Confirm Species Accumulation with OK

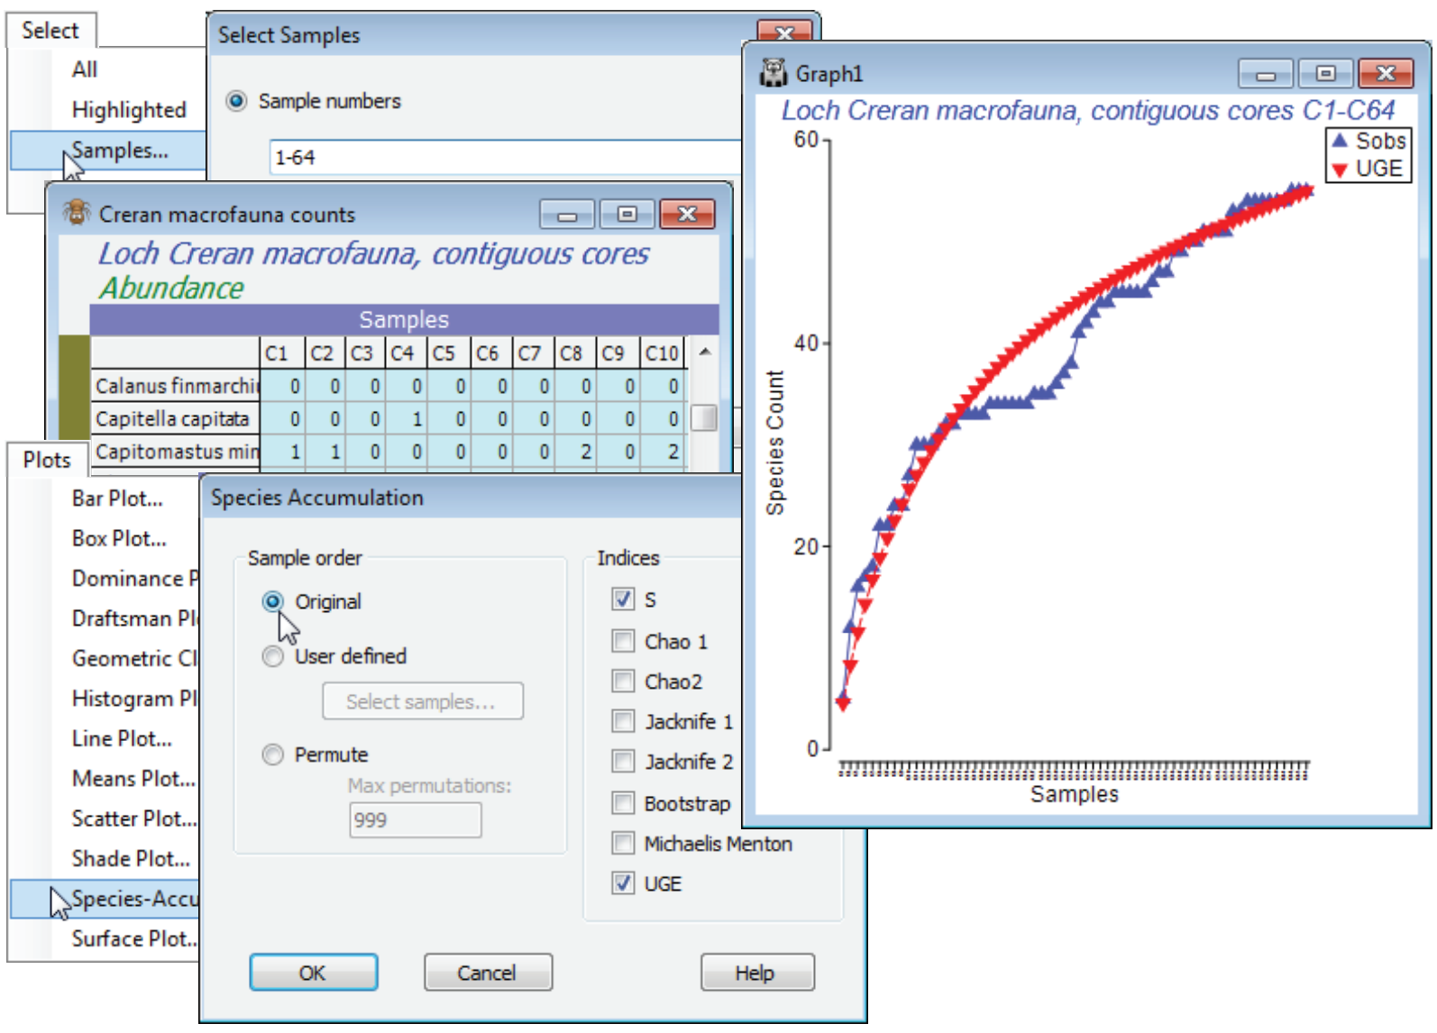(x=313, y=973)
